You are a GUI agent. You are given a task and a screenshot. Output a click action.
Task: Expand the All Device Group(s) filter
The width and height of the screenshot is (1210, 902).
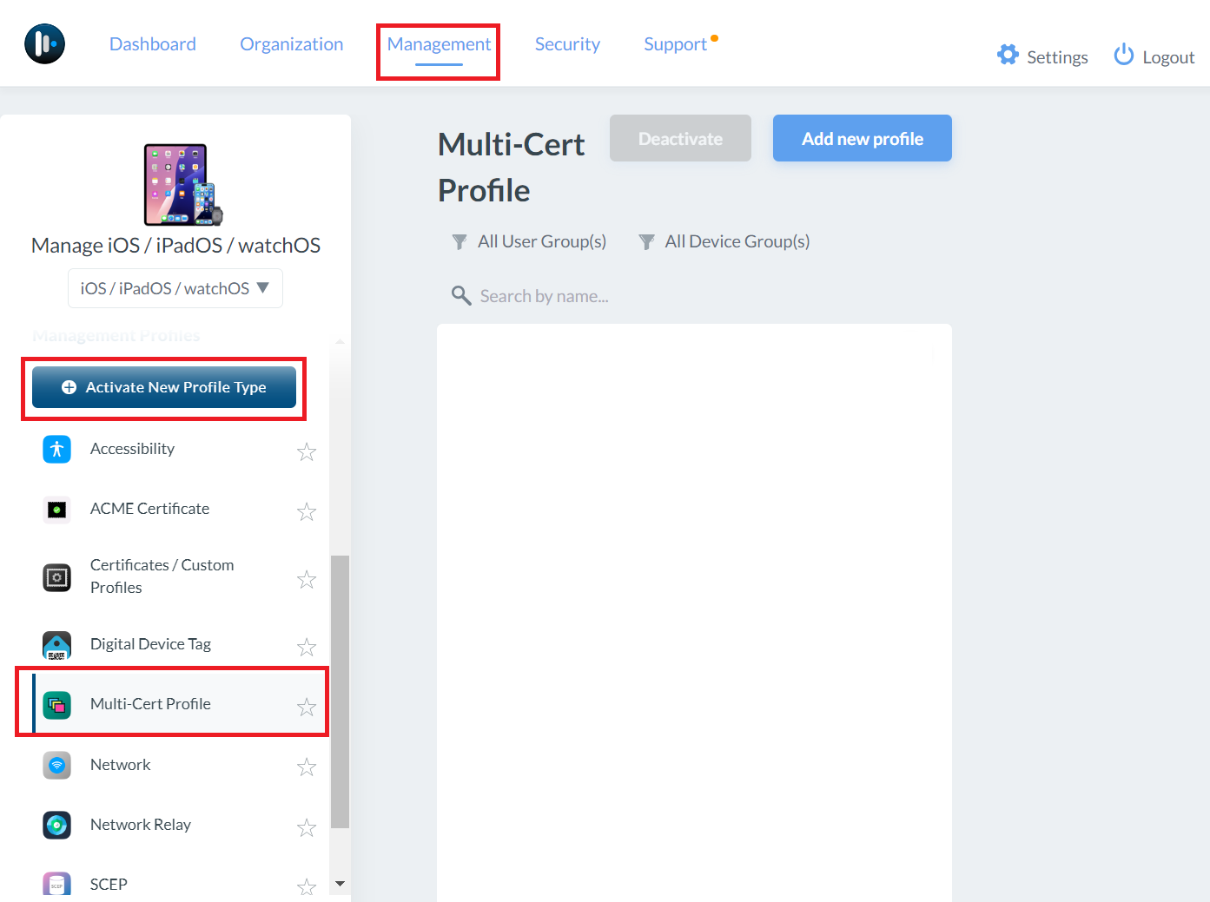[724, 242]
